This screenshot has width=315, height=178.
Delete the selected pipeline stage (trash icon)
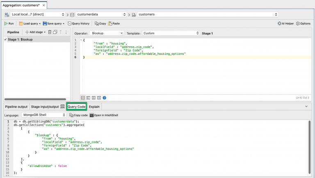[x=50, y=32]
